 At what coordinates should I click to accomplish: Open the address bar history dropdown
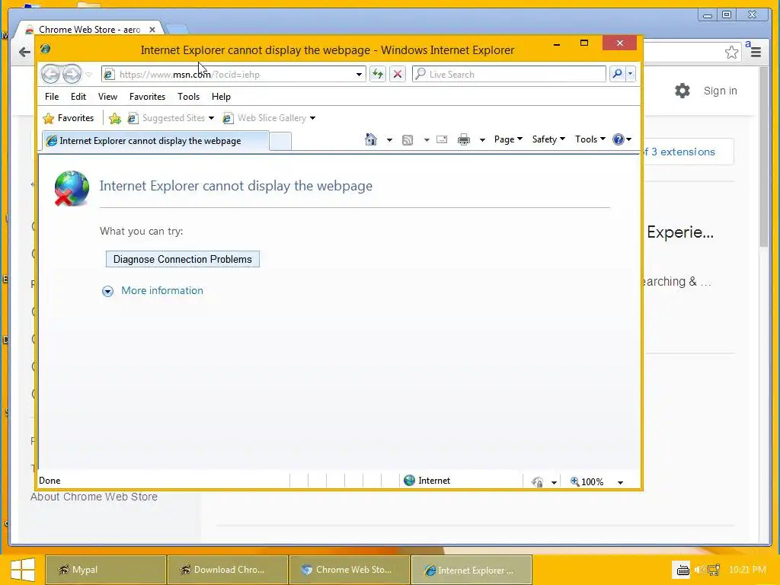pyautogui.click(x=359, y=75)
